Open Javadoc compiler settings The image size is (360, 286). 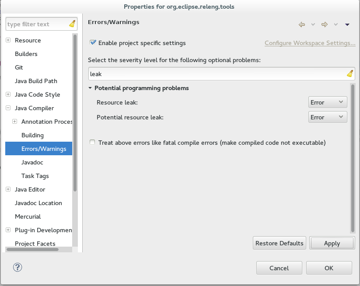pos(32,162)
